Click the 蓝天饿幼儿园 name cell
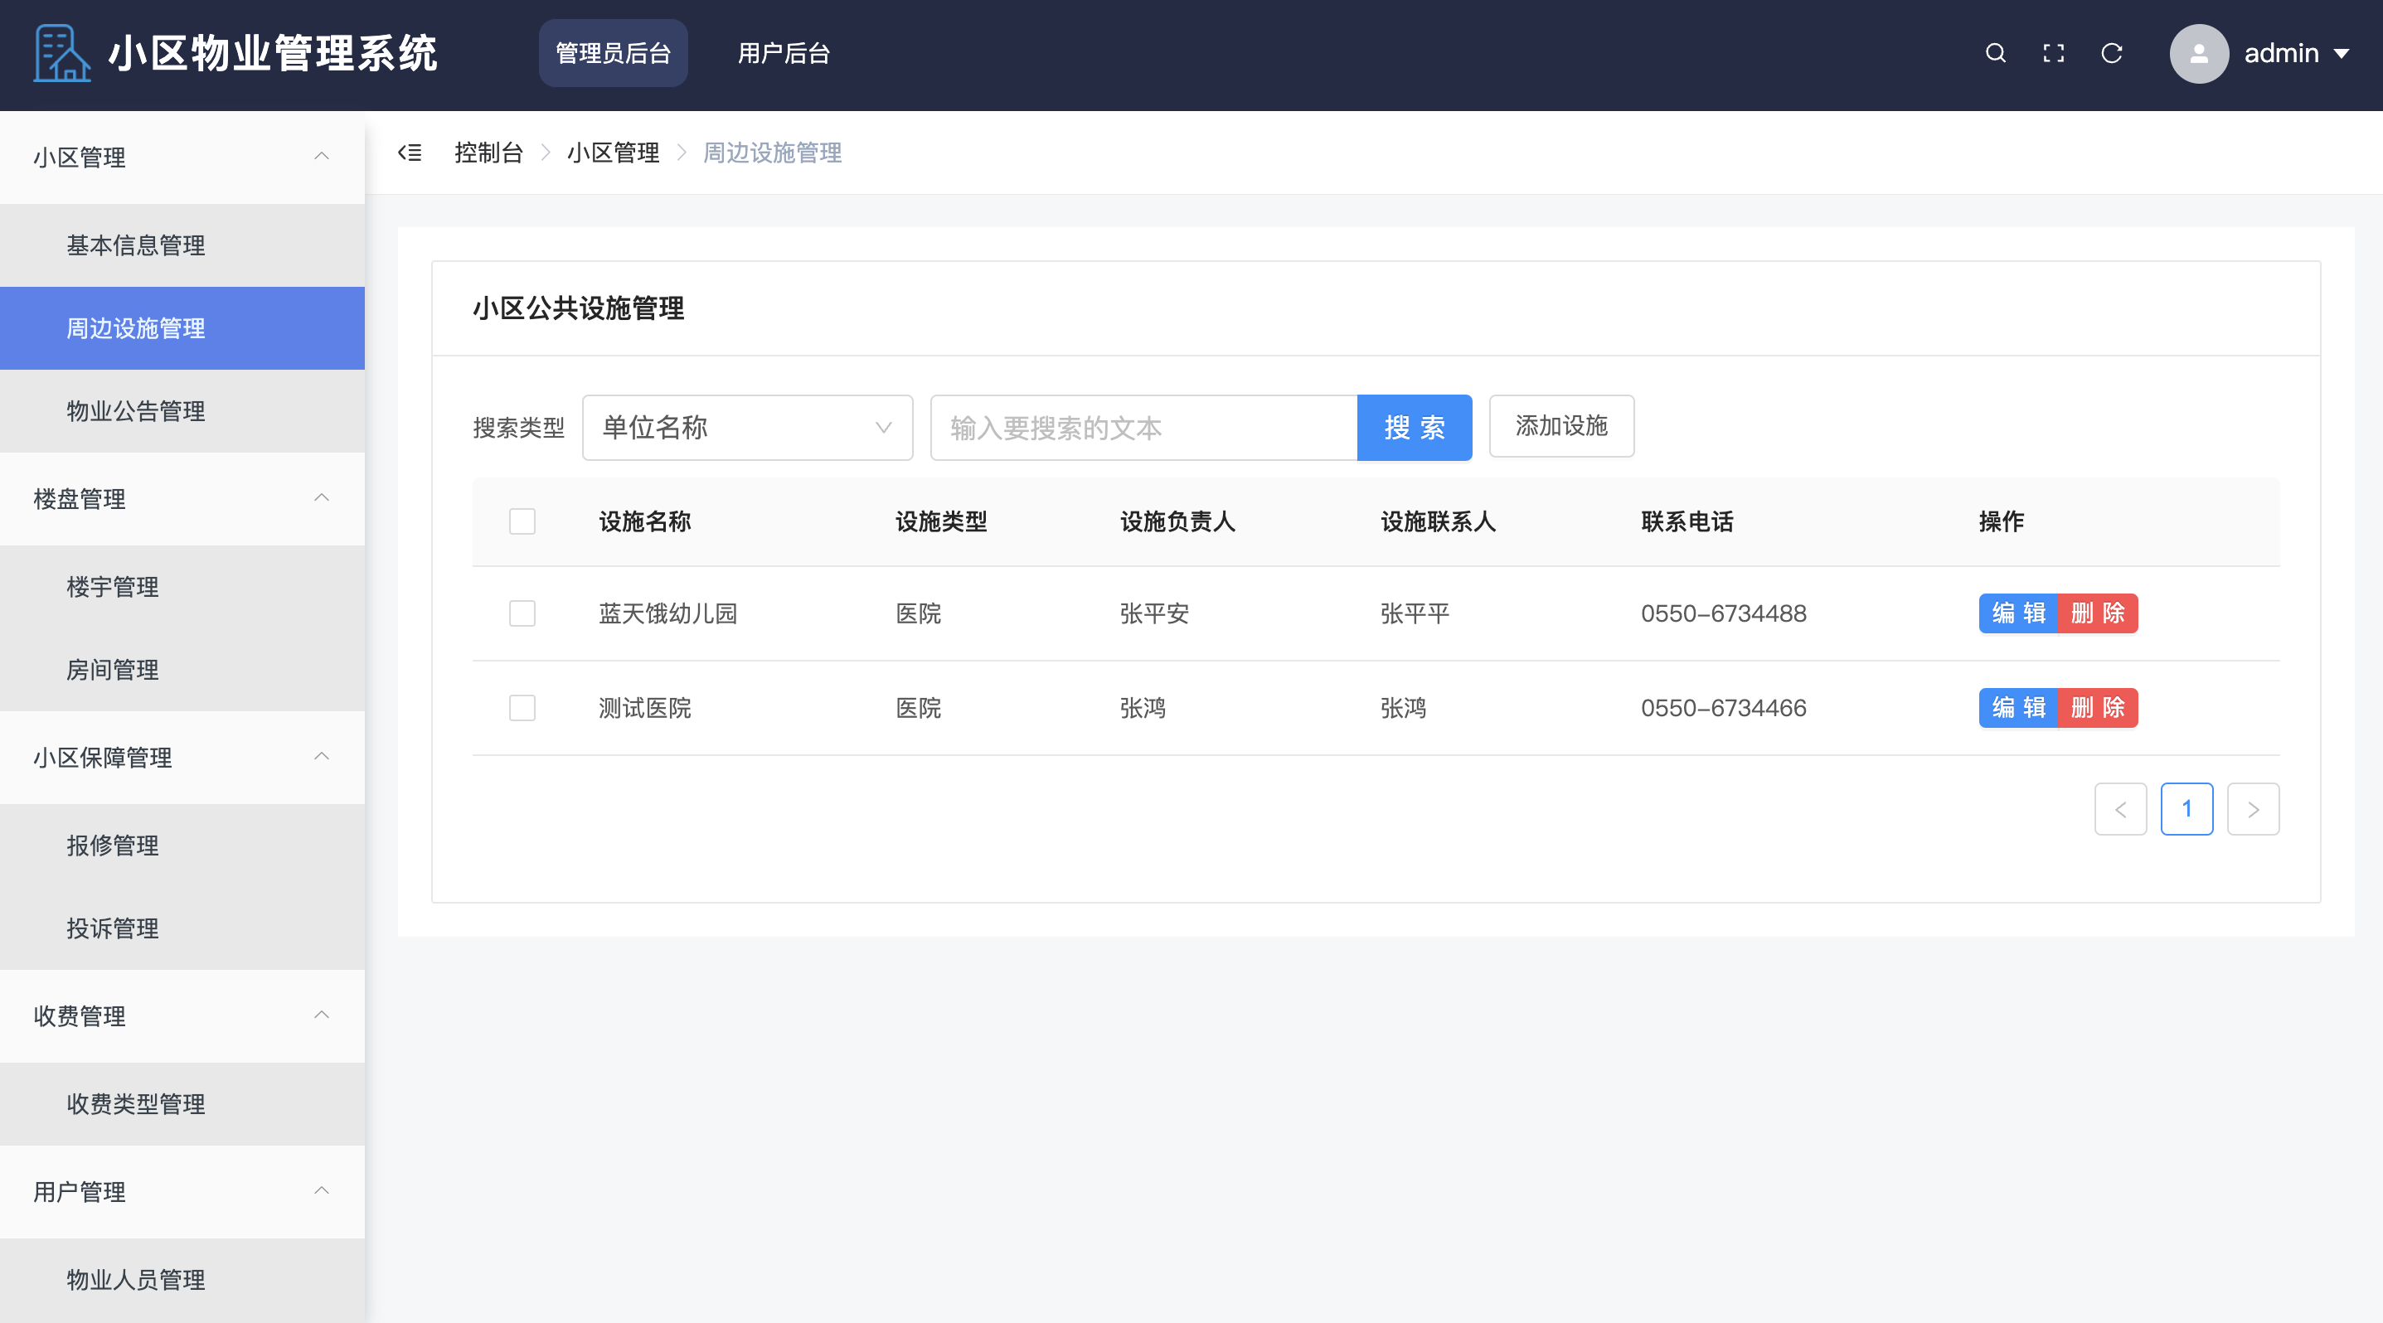This screenshot has height=1323, width=2383. click(x=668, y=613)
